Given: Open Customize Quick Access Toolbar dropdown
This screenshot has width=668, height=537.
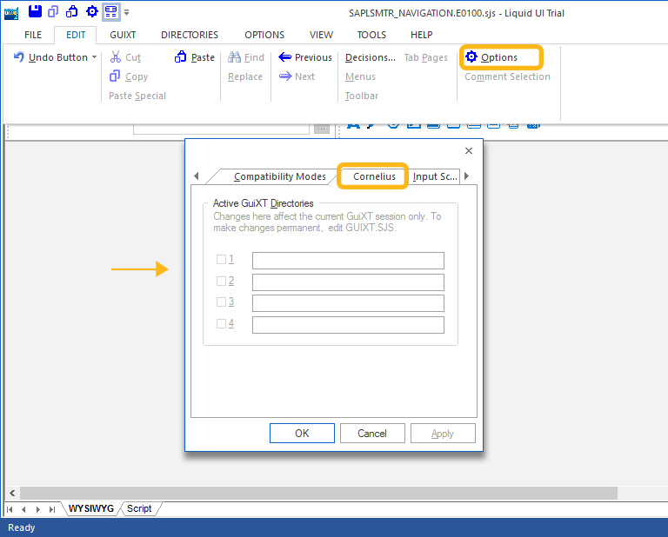Looking at the screenshot, I should [127, 12].
